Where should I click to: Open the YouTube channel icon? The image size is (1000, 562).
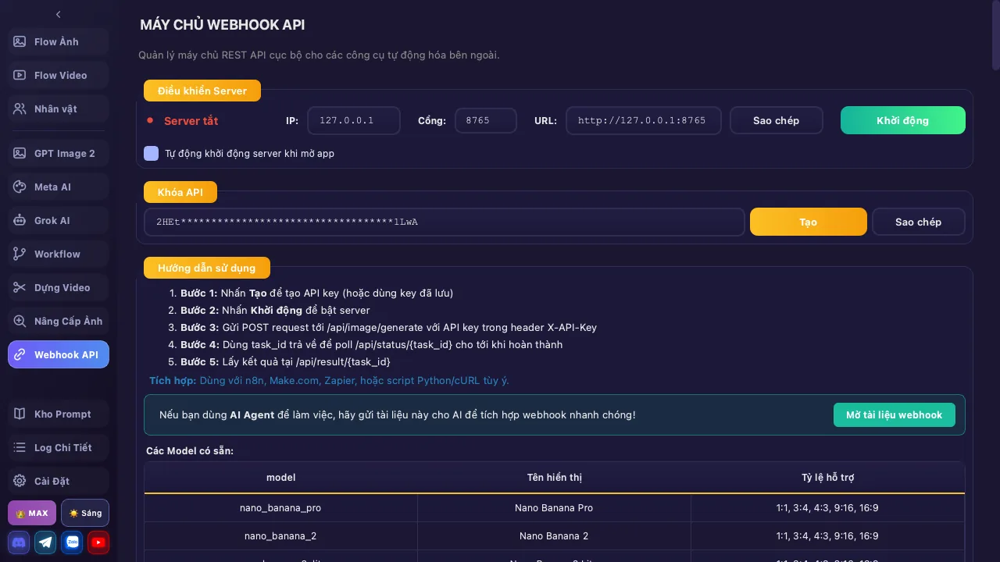coord(98,542)
